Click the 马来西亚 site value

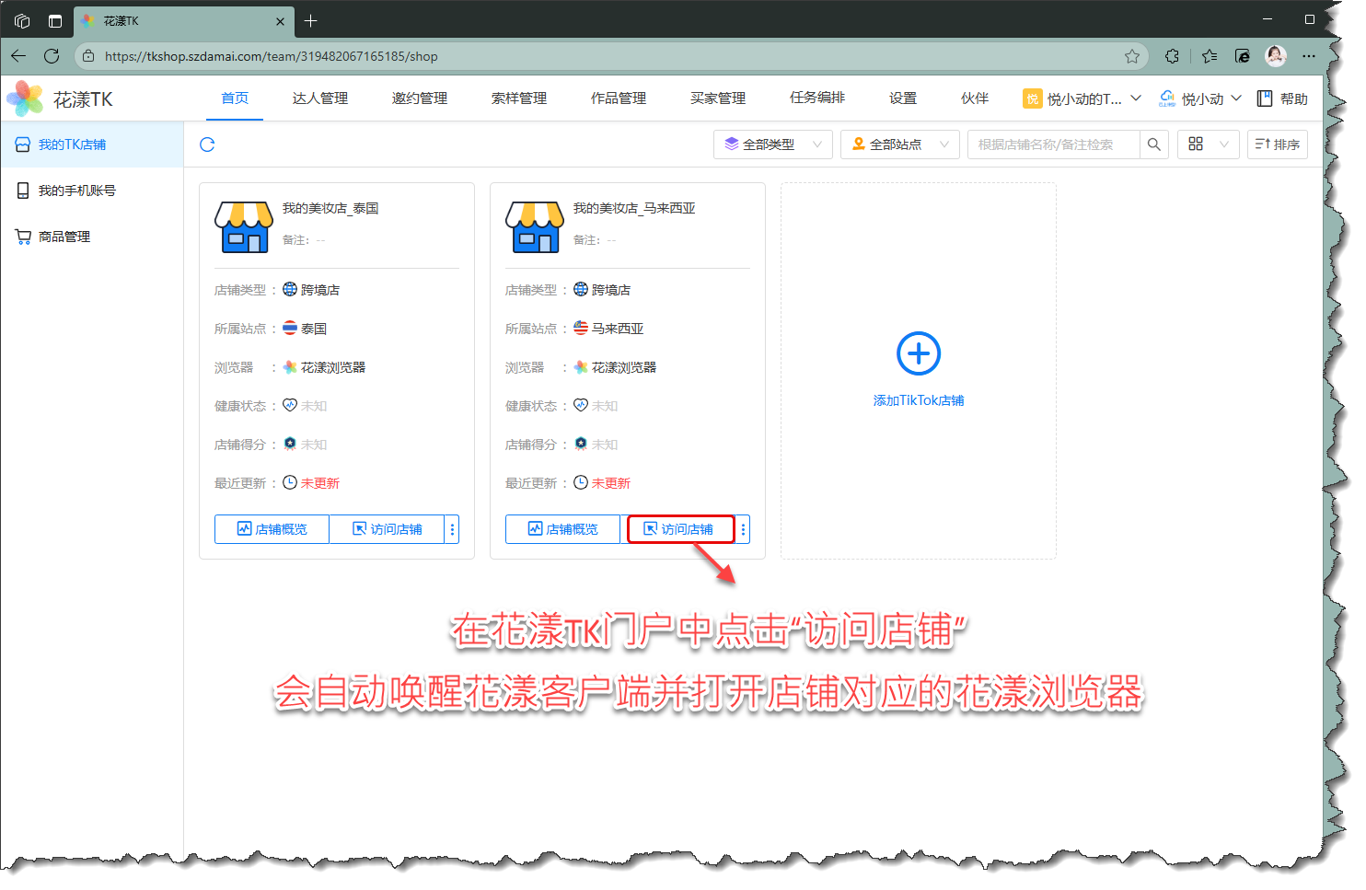click(x=618, y=329)
